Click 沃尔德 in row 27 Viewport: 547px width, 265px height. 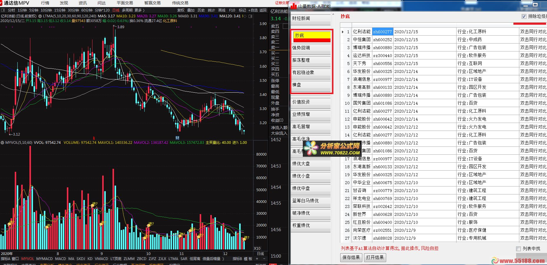(x=360, y=238)
